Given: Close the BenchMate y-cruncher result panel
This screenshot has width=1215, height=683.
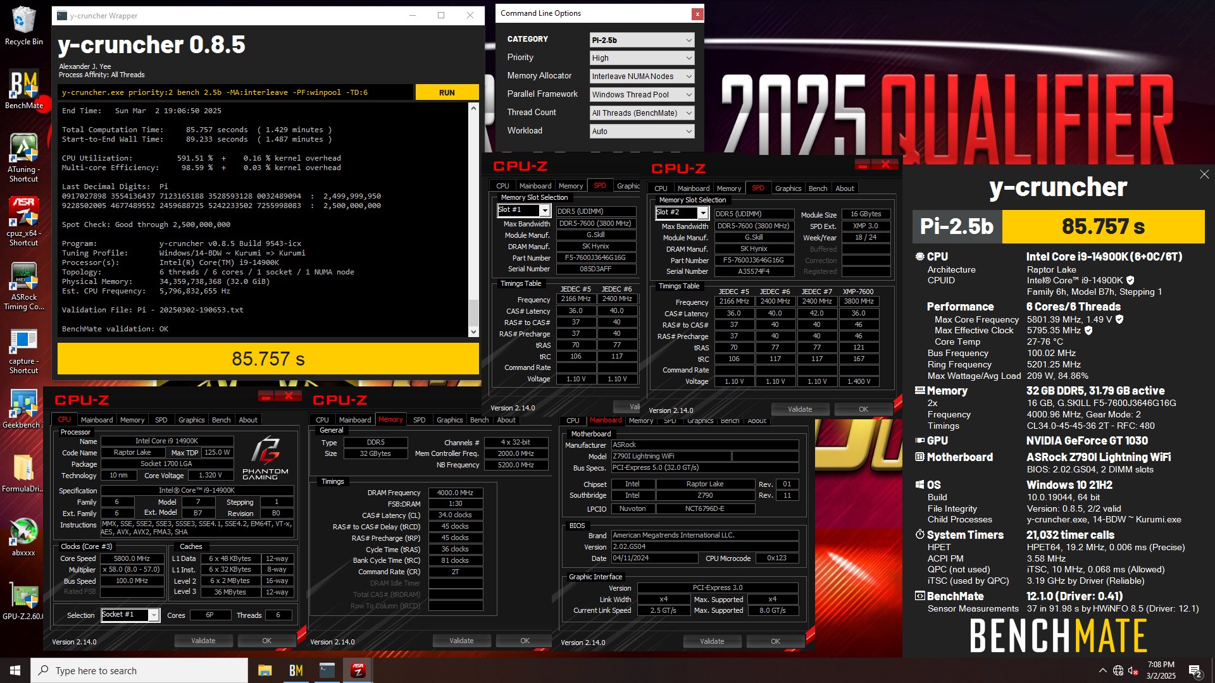Looking at the screenshot, I should (1204, 175).
